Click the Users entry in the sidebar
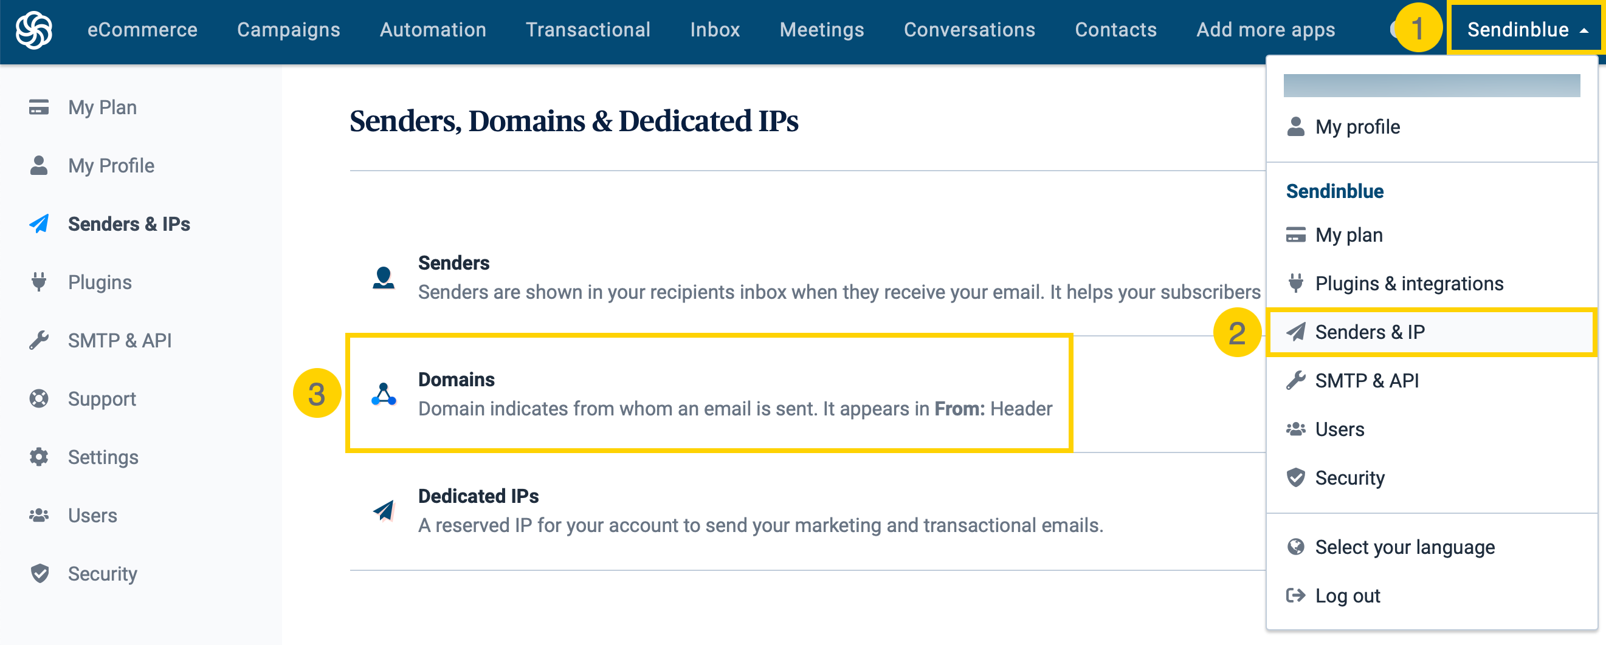The image size is (1606, 645). tap(92, 515)
